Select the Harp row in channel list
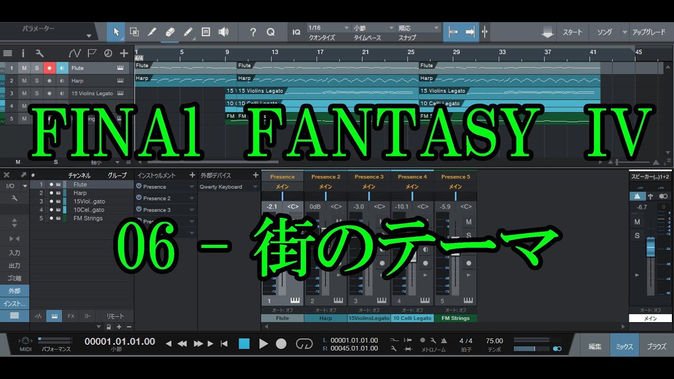The height and width of the screenshot is (379, 674). 82,193
